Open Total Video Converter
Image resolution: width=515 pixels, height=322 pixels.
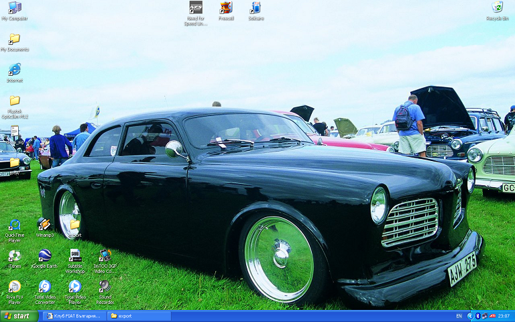click(44, 286)
